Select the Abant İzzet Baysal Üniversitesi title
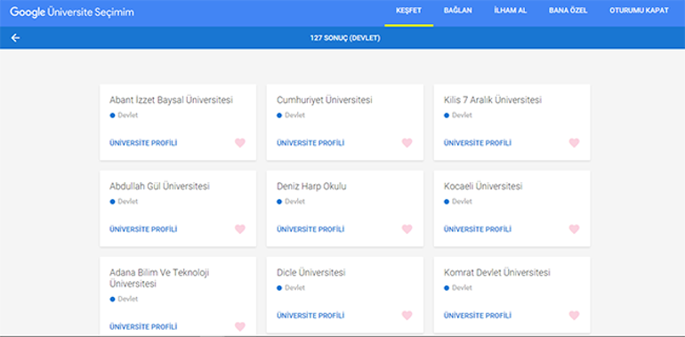 171,100
